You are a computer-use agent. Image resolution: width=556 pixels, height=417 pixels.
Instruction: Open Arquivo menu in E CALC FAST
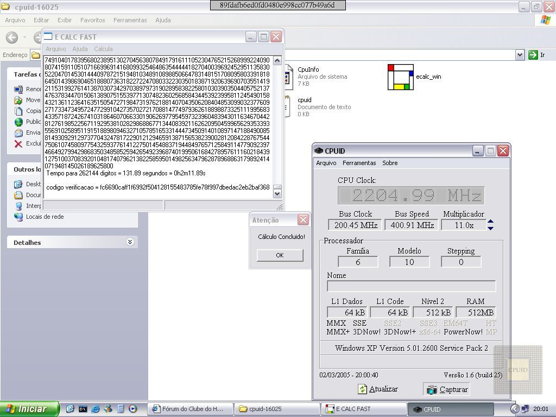(x=56, y=49)
